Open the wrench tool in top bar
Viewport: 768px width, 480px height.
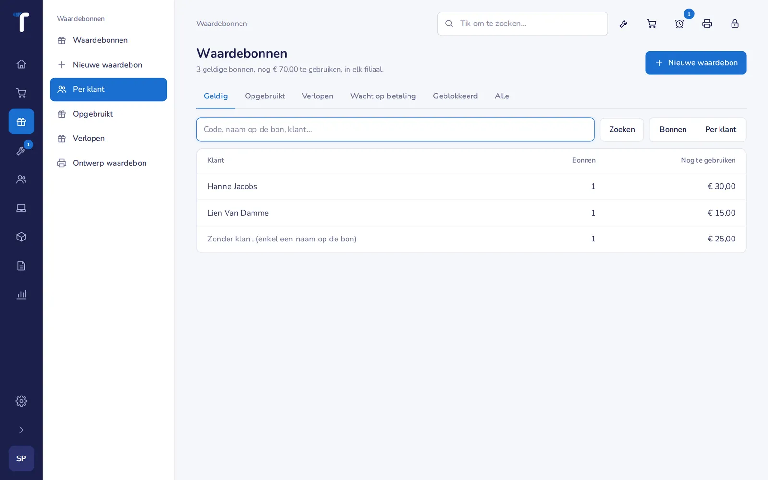(x=624, y=24)
